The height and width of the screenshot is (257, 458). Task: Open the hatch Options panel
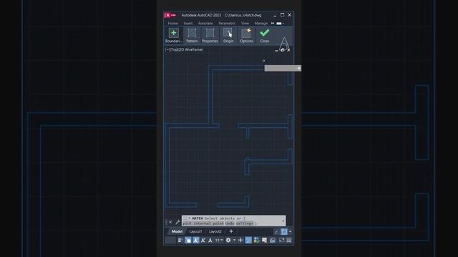coord(246,36)
